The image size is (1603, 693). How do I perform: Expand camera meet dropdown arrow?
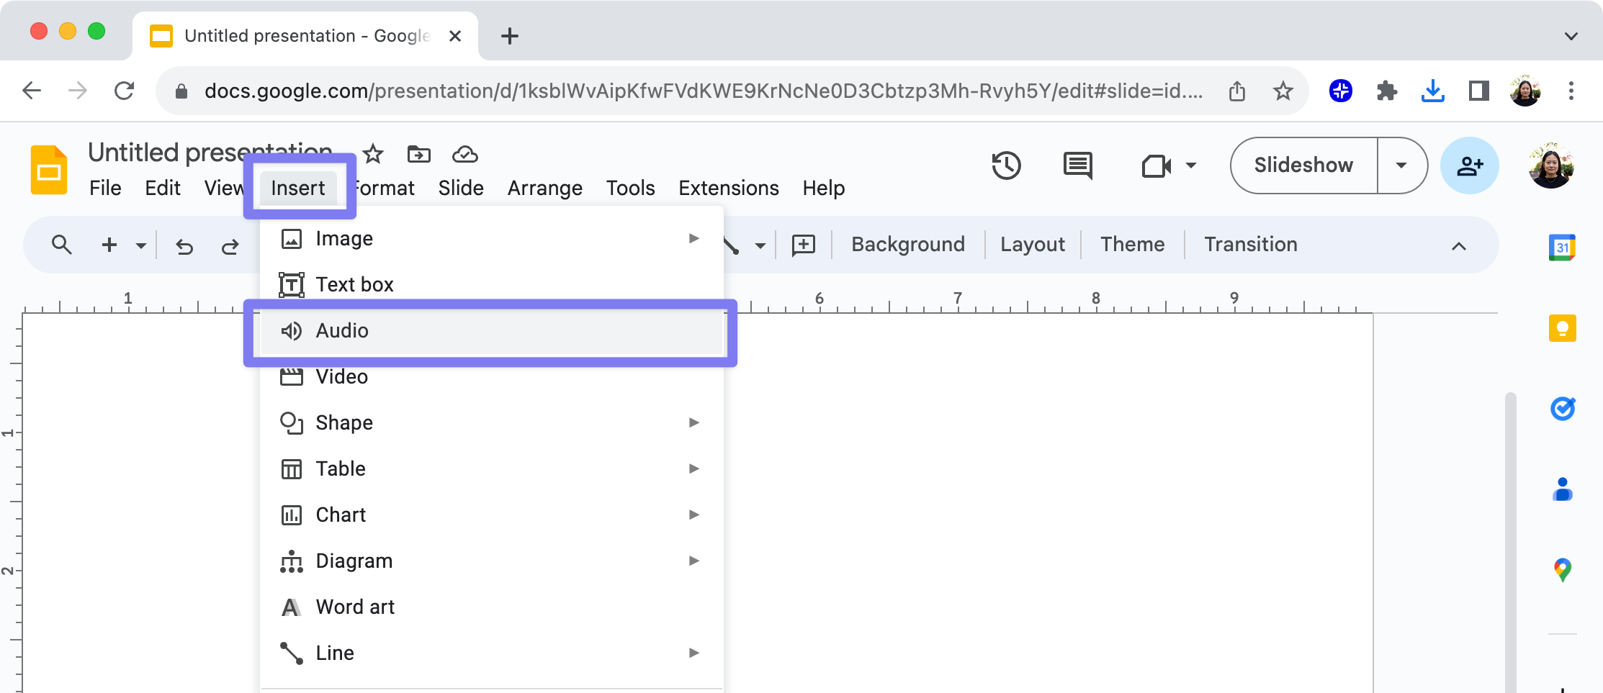1191,166
